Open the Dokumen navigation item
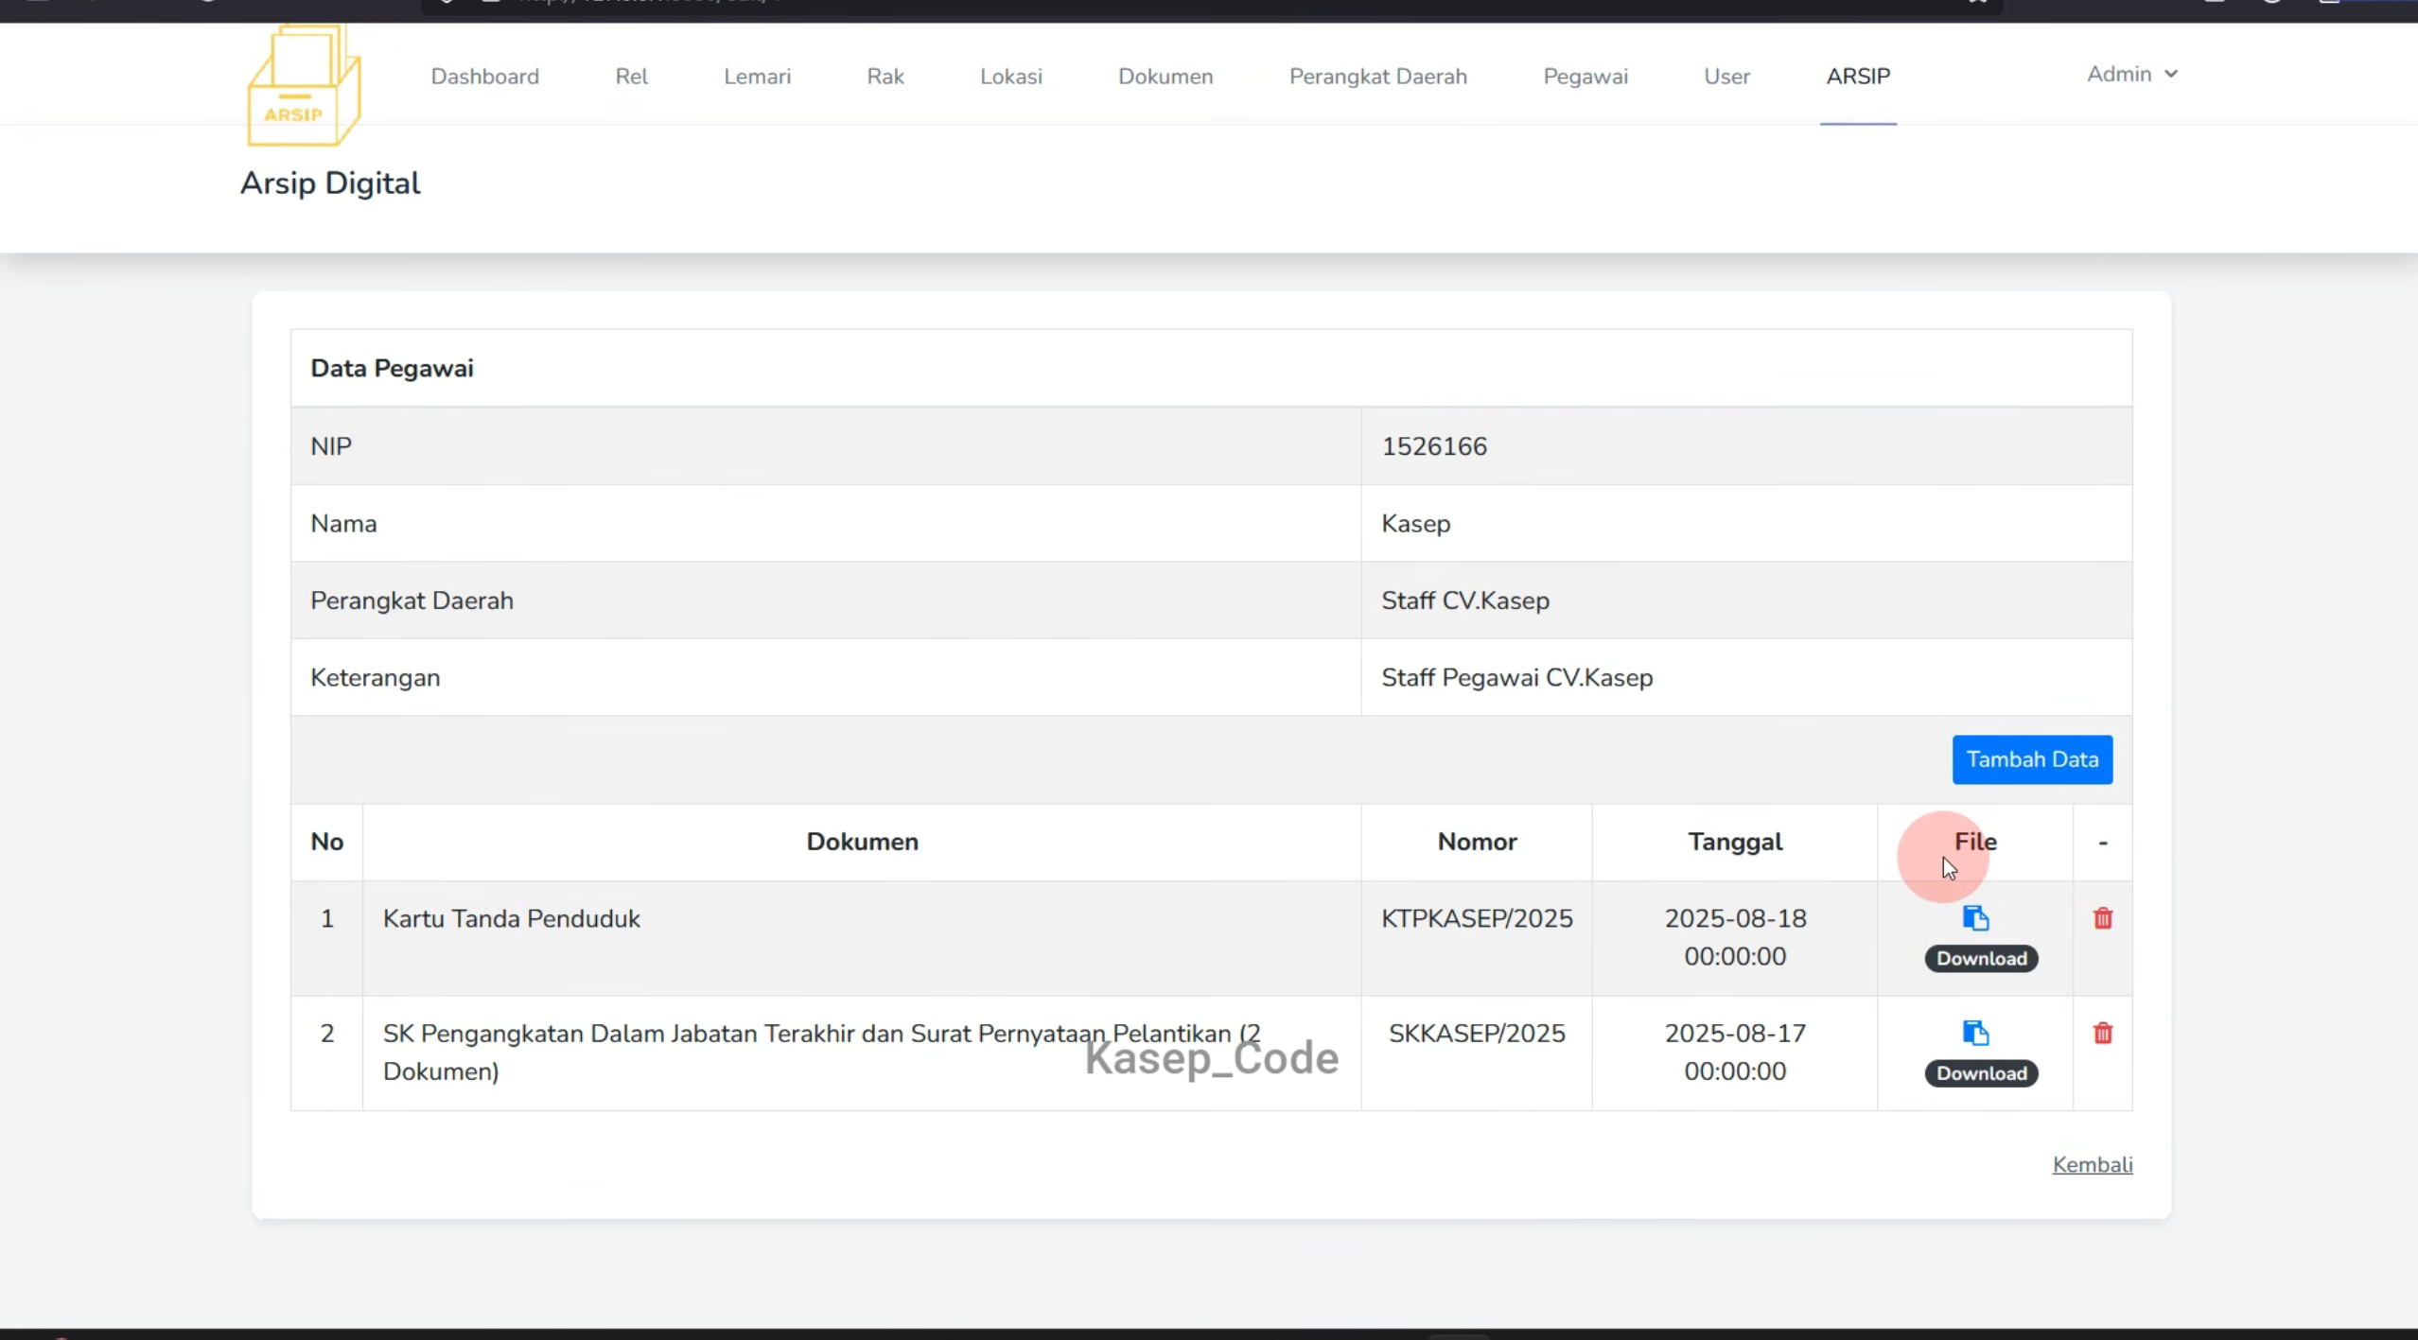 pos(1165,77)
